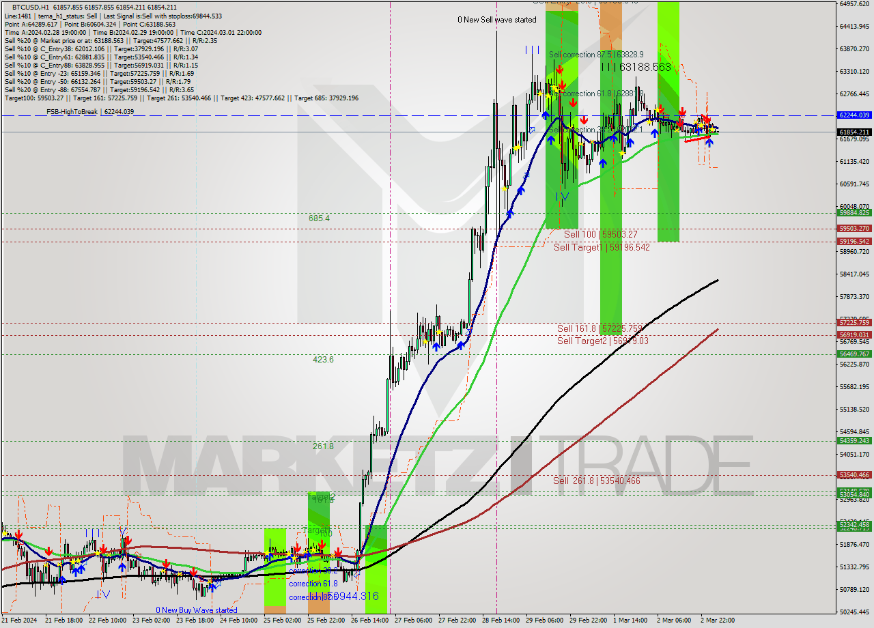Click the '21 Feb 2024' time axis label
This screenshot has height=628, width=874.
pos(19,620)
